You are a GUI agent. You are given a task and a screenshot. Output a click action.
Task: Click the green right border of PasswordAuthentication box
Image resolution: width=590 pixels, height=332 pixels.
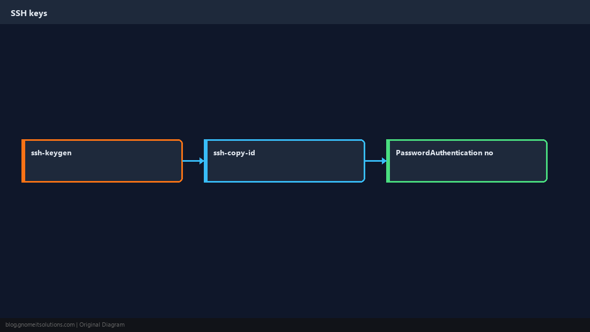[x=547, y=161]
